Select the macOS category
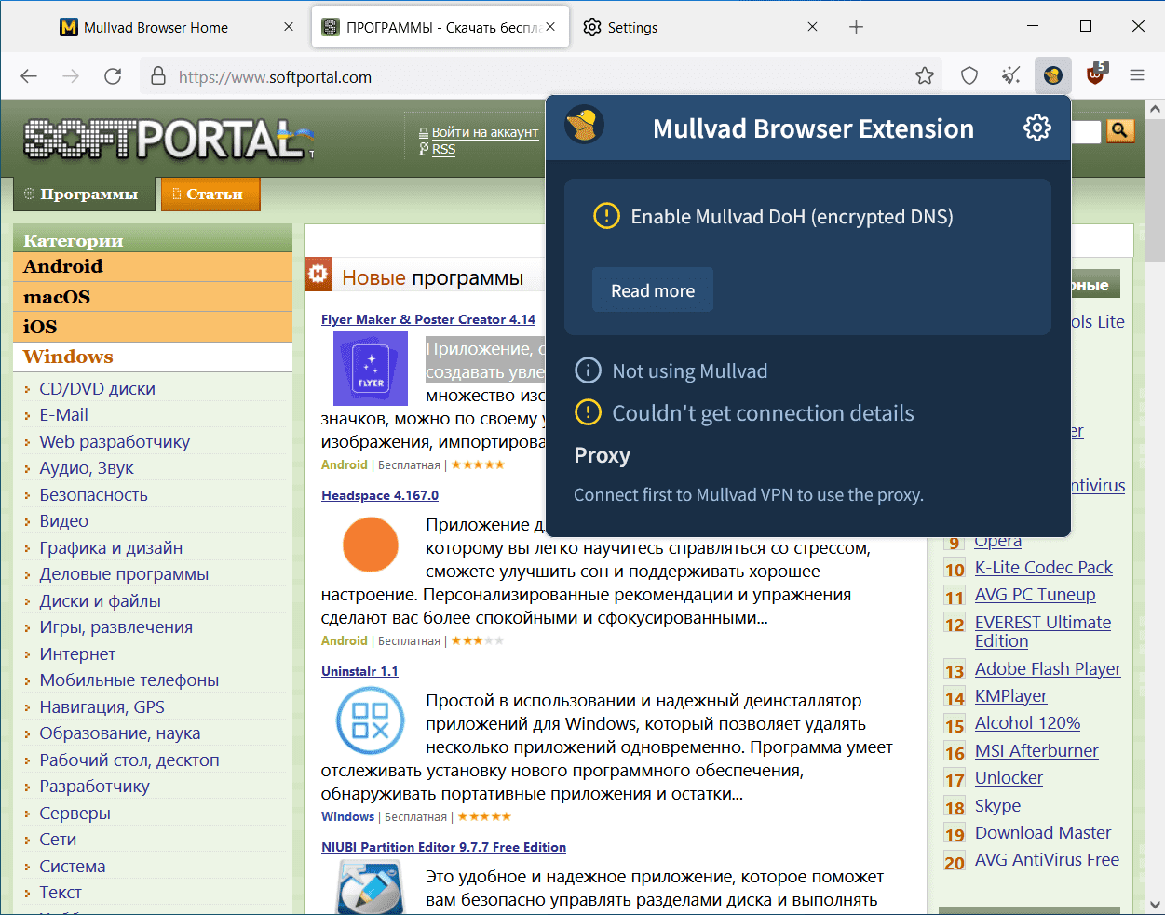The image size is (1165, 915). (x=153, y=297)
